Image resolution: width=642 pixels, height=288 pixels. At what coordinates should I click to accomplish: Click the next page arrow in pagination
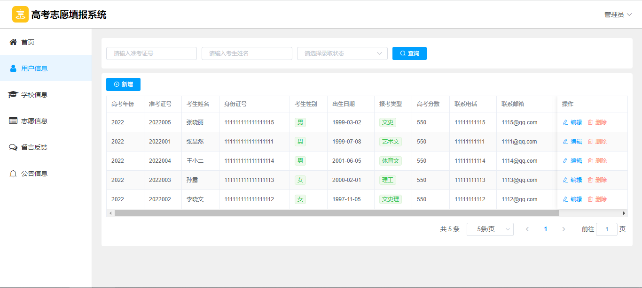point(564,229)
